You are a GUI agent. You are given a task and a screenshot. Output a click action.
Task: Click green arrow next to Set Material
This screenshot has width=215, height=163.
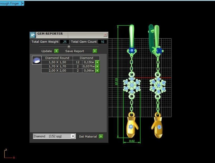pos(101,136)
